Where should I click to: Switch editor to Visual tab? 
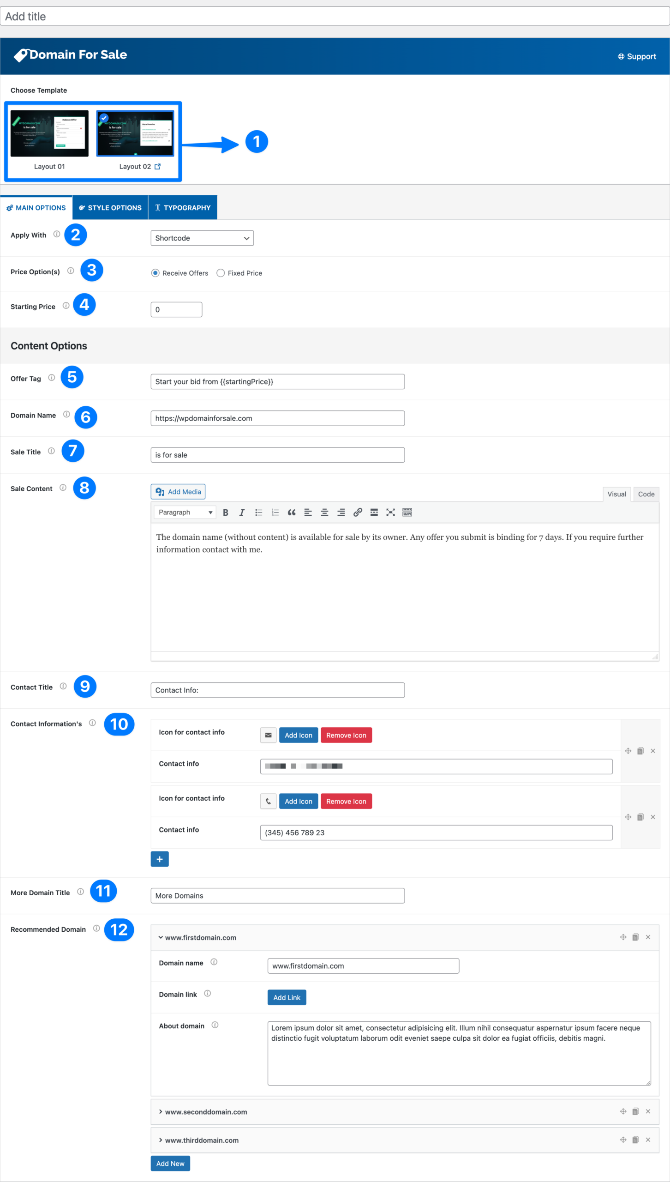coord(616,494)
